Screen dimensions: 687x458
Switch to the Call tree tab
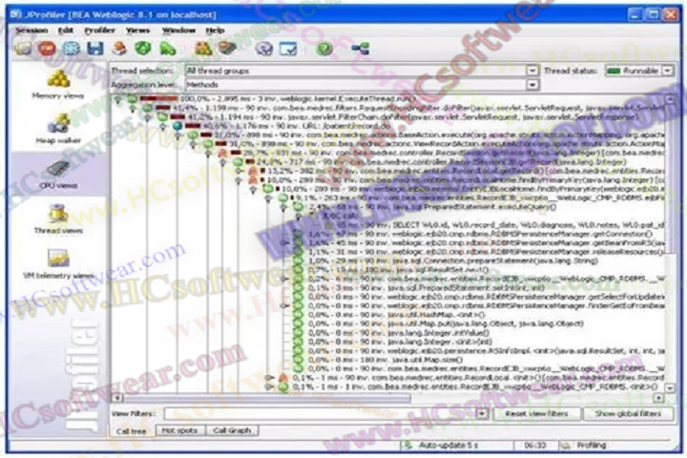[131, 431]
